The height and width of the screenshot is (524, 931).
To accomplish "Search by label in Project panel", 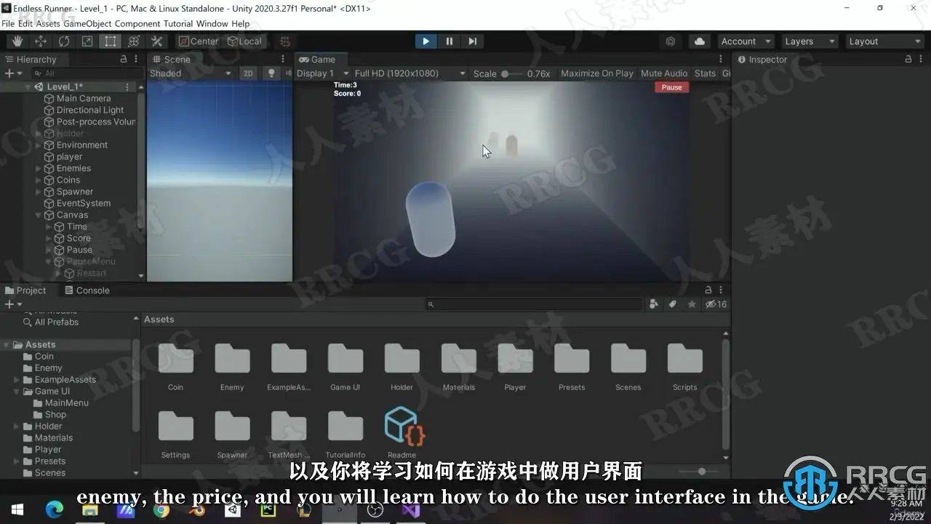I will 673,304.
